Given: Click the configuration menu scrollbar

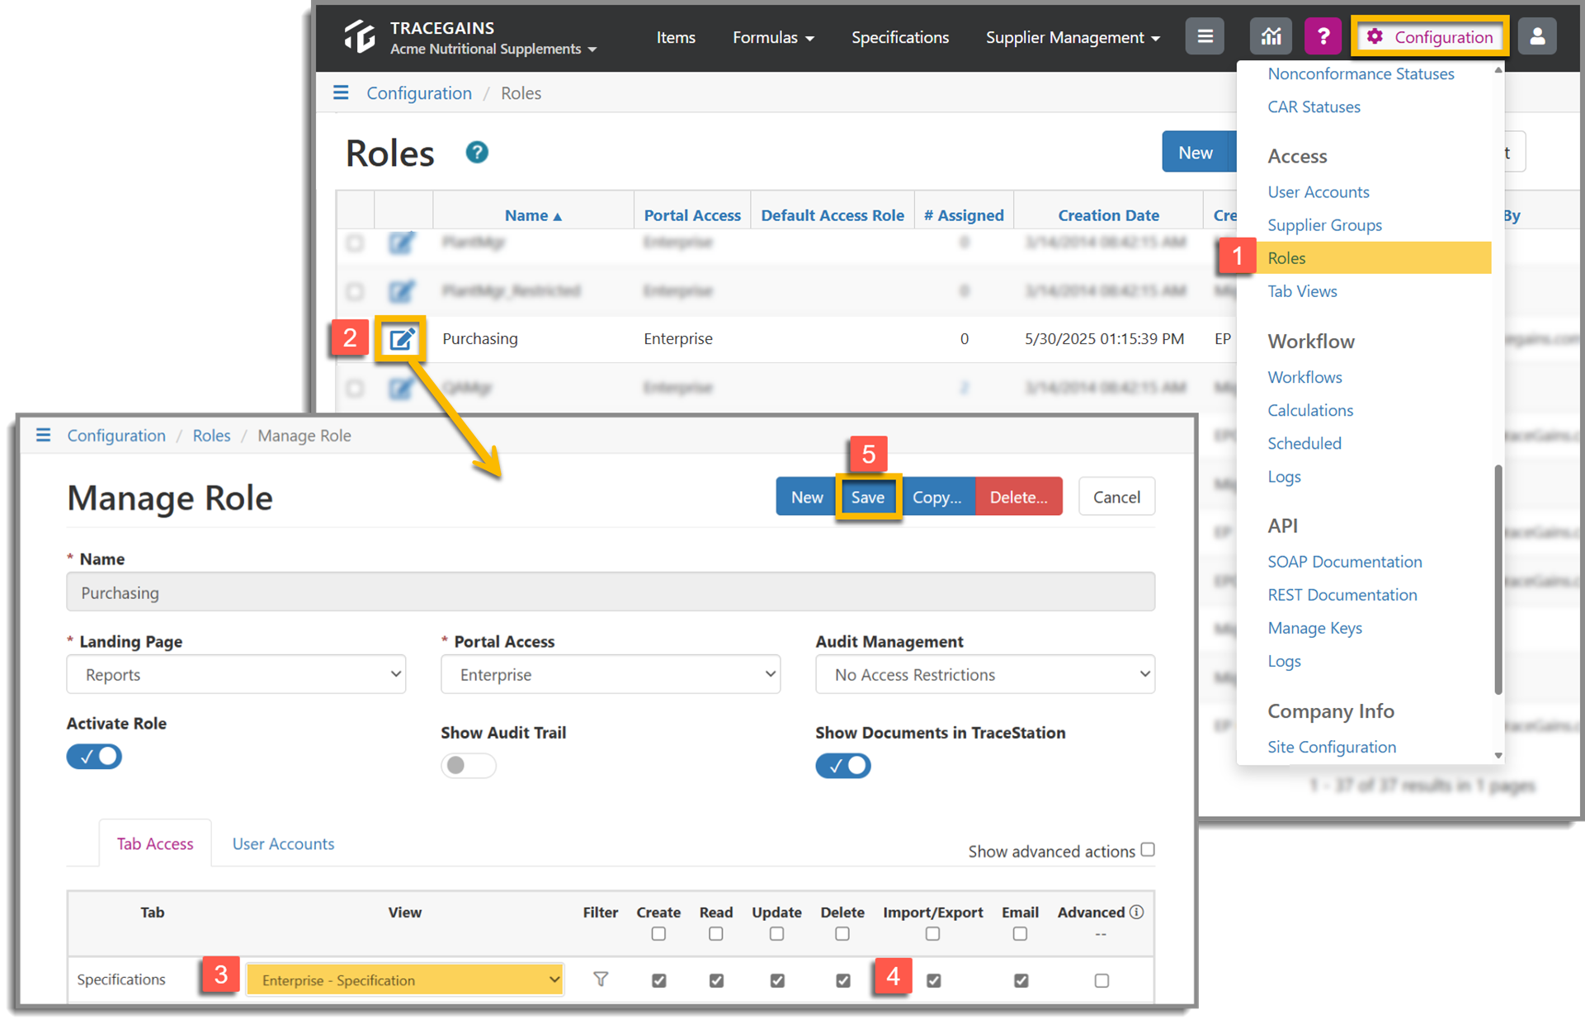Looking at the screenshot, I should click(x=1498, y=579).
